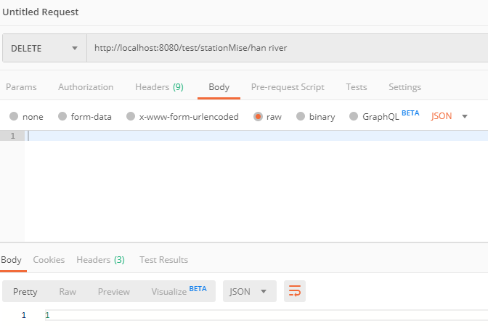Open the Visualize BETA response view
488x326 pixels.
[179, 291]
